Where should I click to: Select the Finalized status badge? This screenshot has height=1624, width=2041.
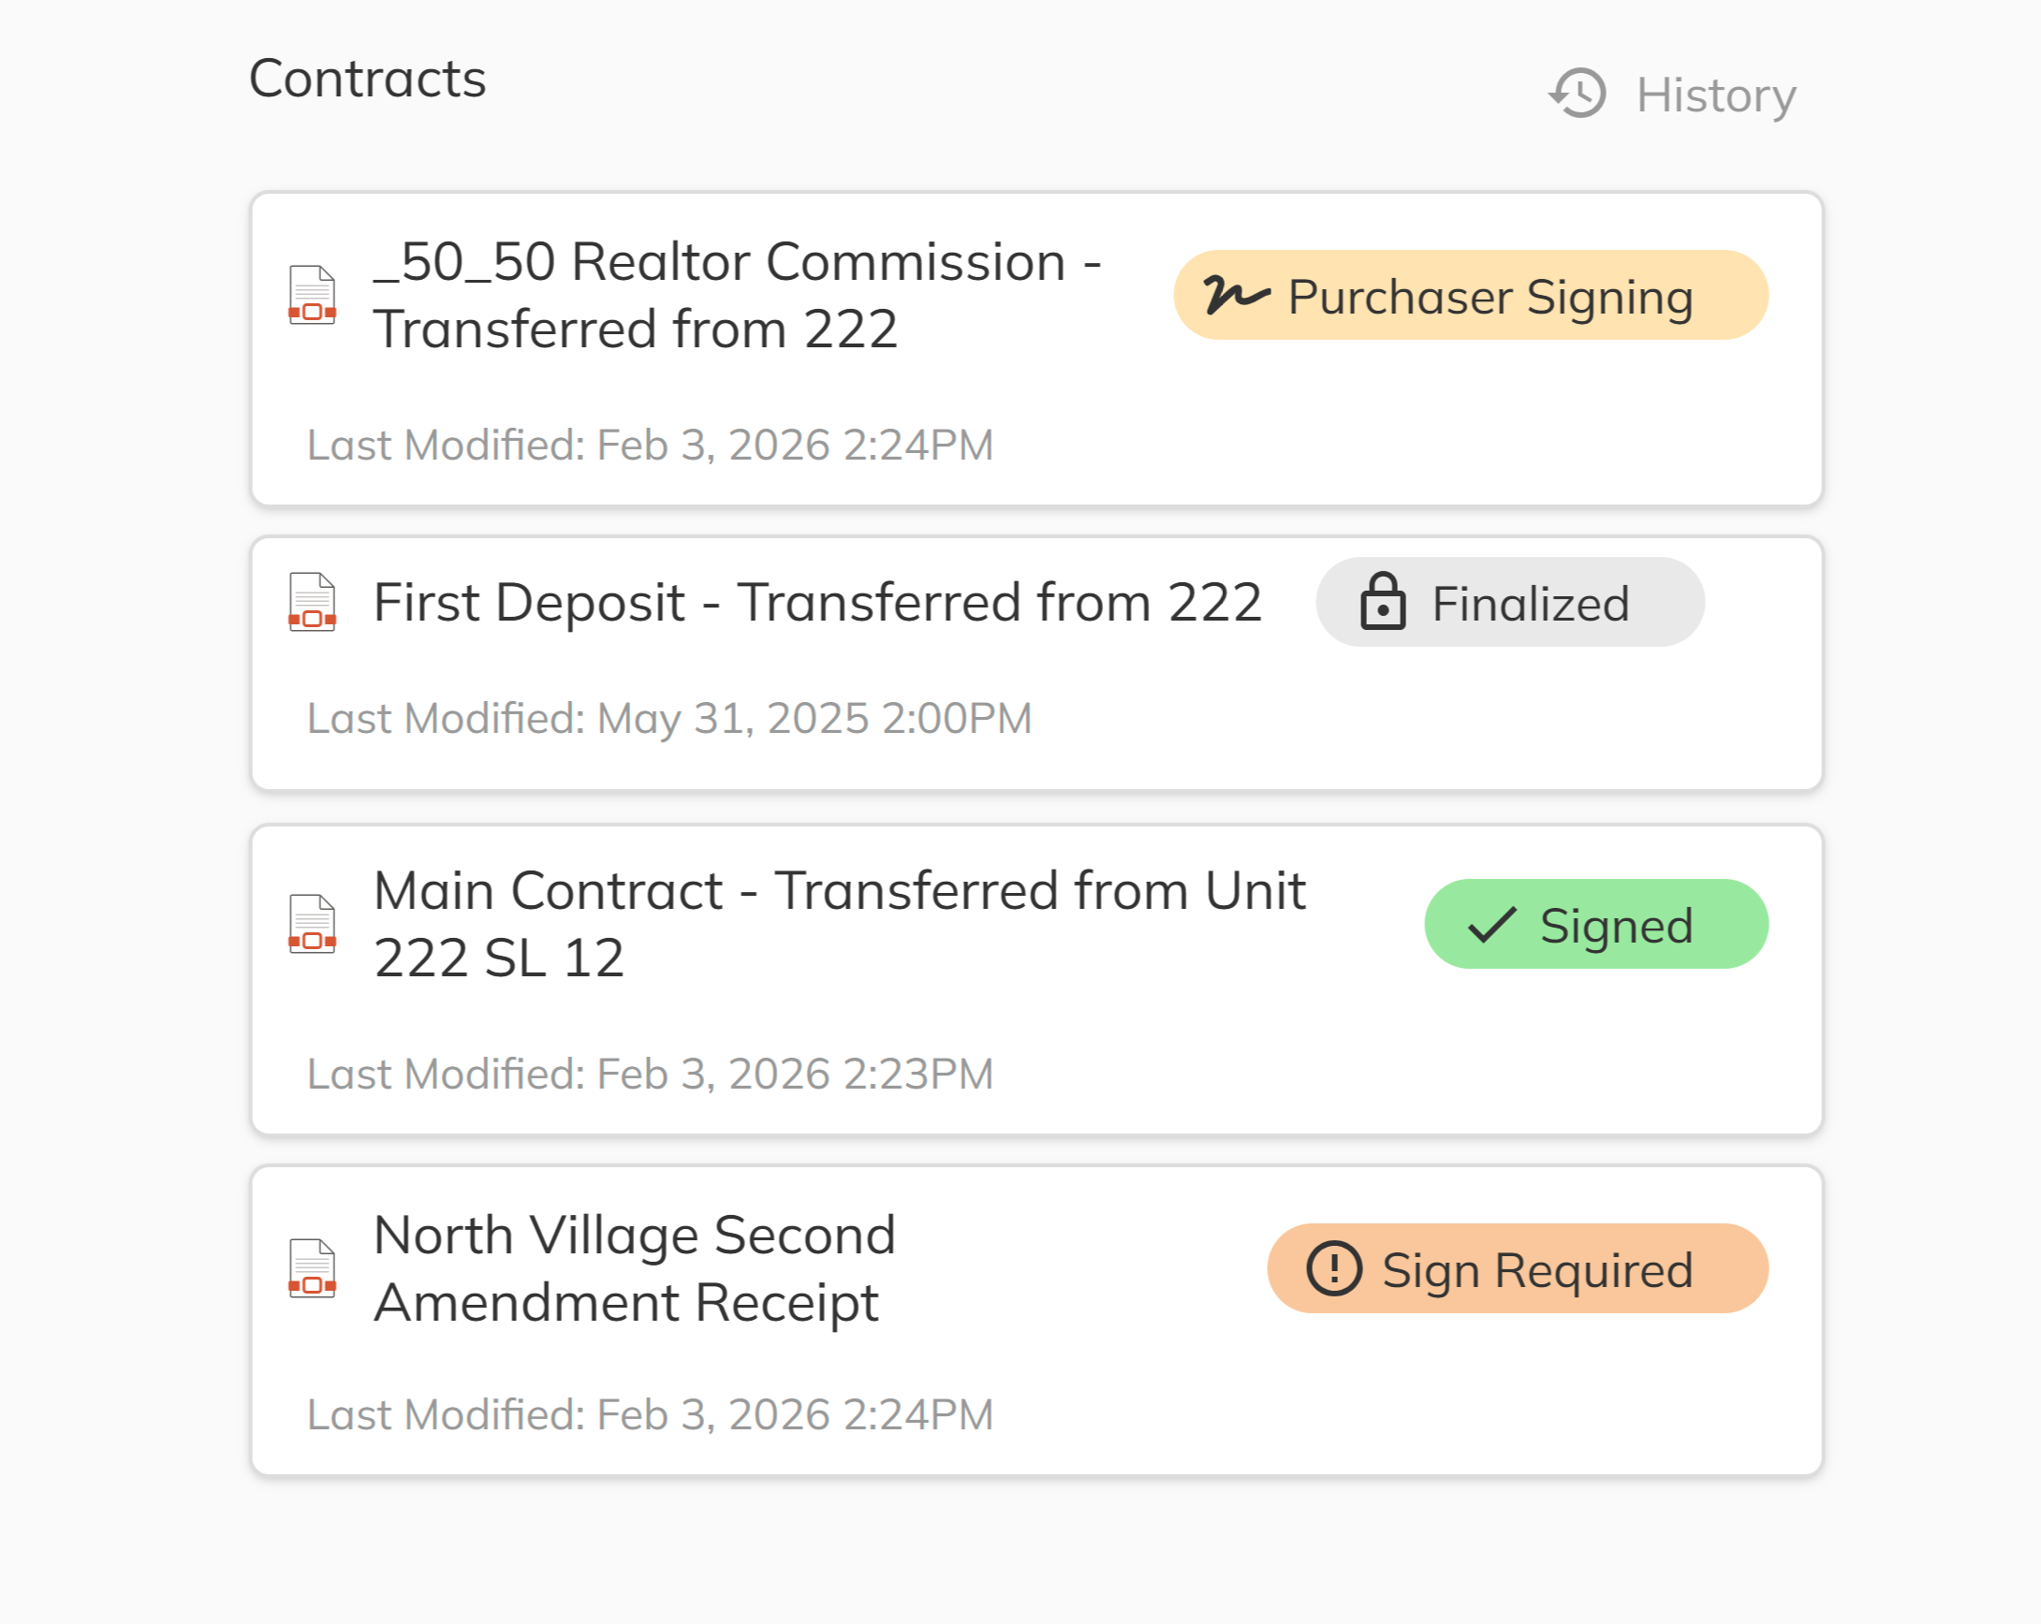(x=1509, y=602)
